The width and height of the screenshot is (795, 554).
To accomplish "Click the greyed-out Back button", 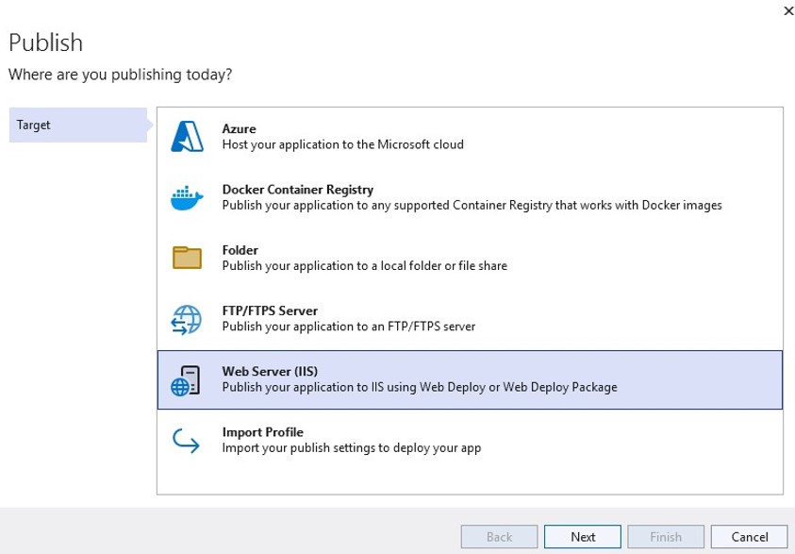I will [499, 537].
